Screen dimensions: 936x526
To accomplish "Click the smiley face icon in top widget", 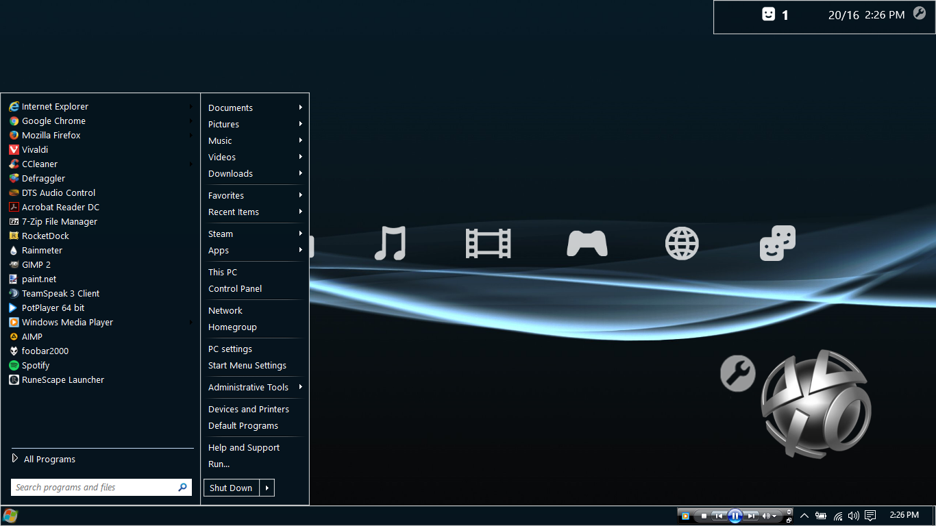I will 769,14.
